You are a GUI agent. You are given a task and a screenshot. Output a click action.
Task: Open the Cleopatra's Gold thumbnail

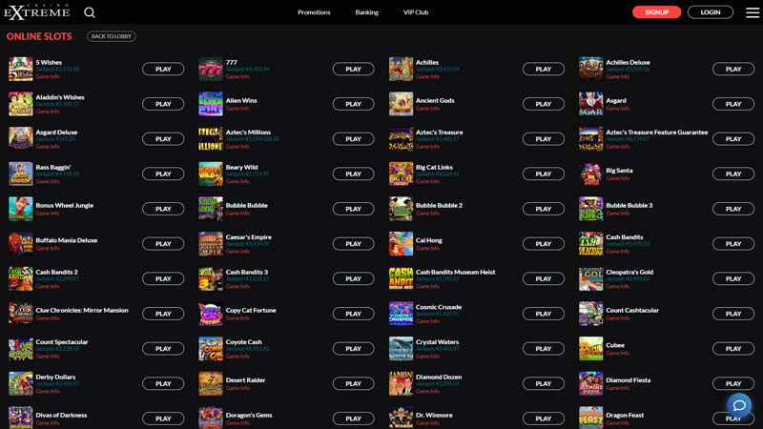point(590,278)
